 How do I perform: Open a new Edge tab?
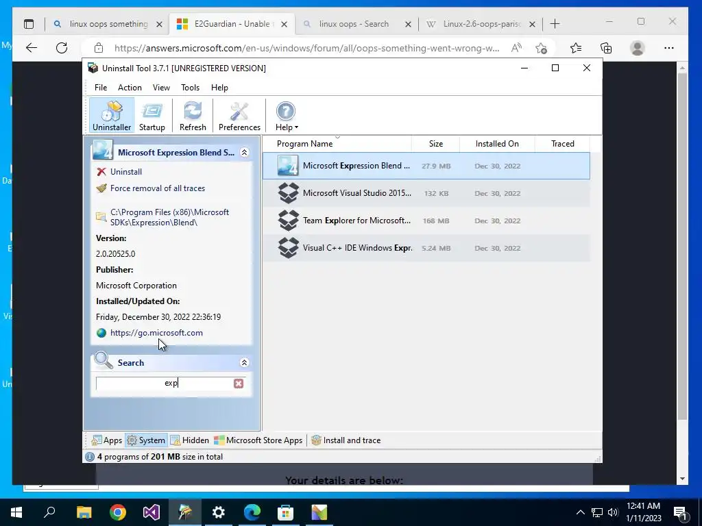tap(555, 24)
